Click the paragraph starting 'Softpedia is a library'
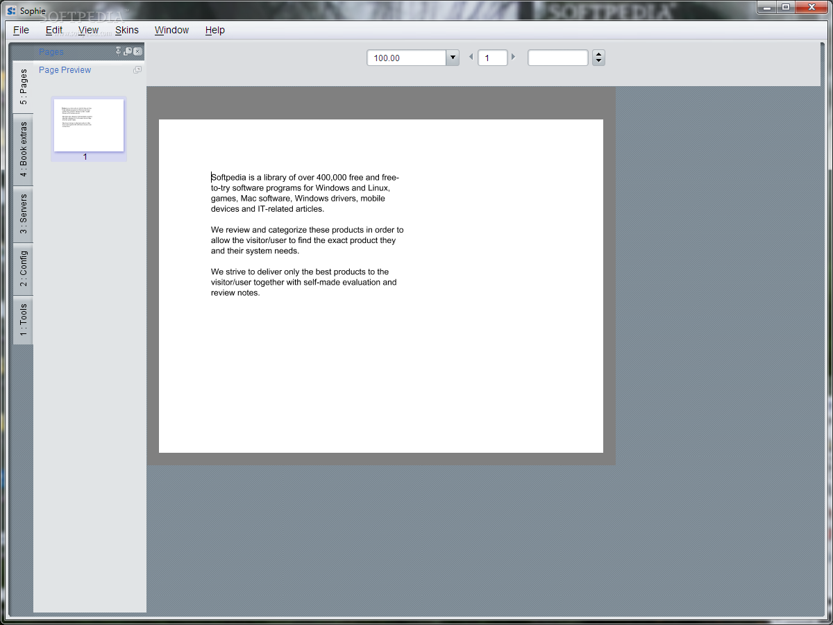833x625 pixels. coord(305,193)
